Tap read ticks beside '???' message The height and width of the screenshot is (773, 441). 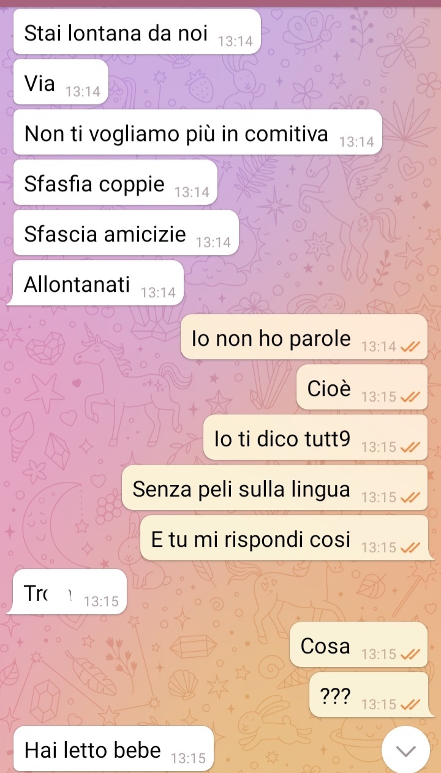click(410, 705)
